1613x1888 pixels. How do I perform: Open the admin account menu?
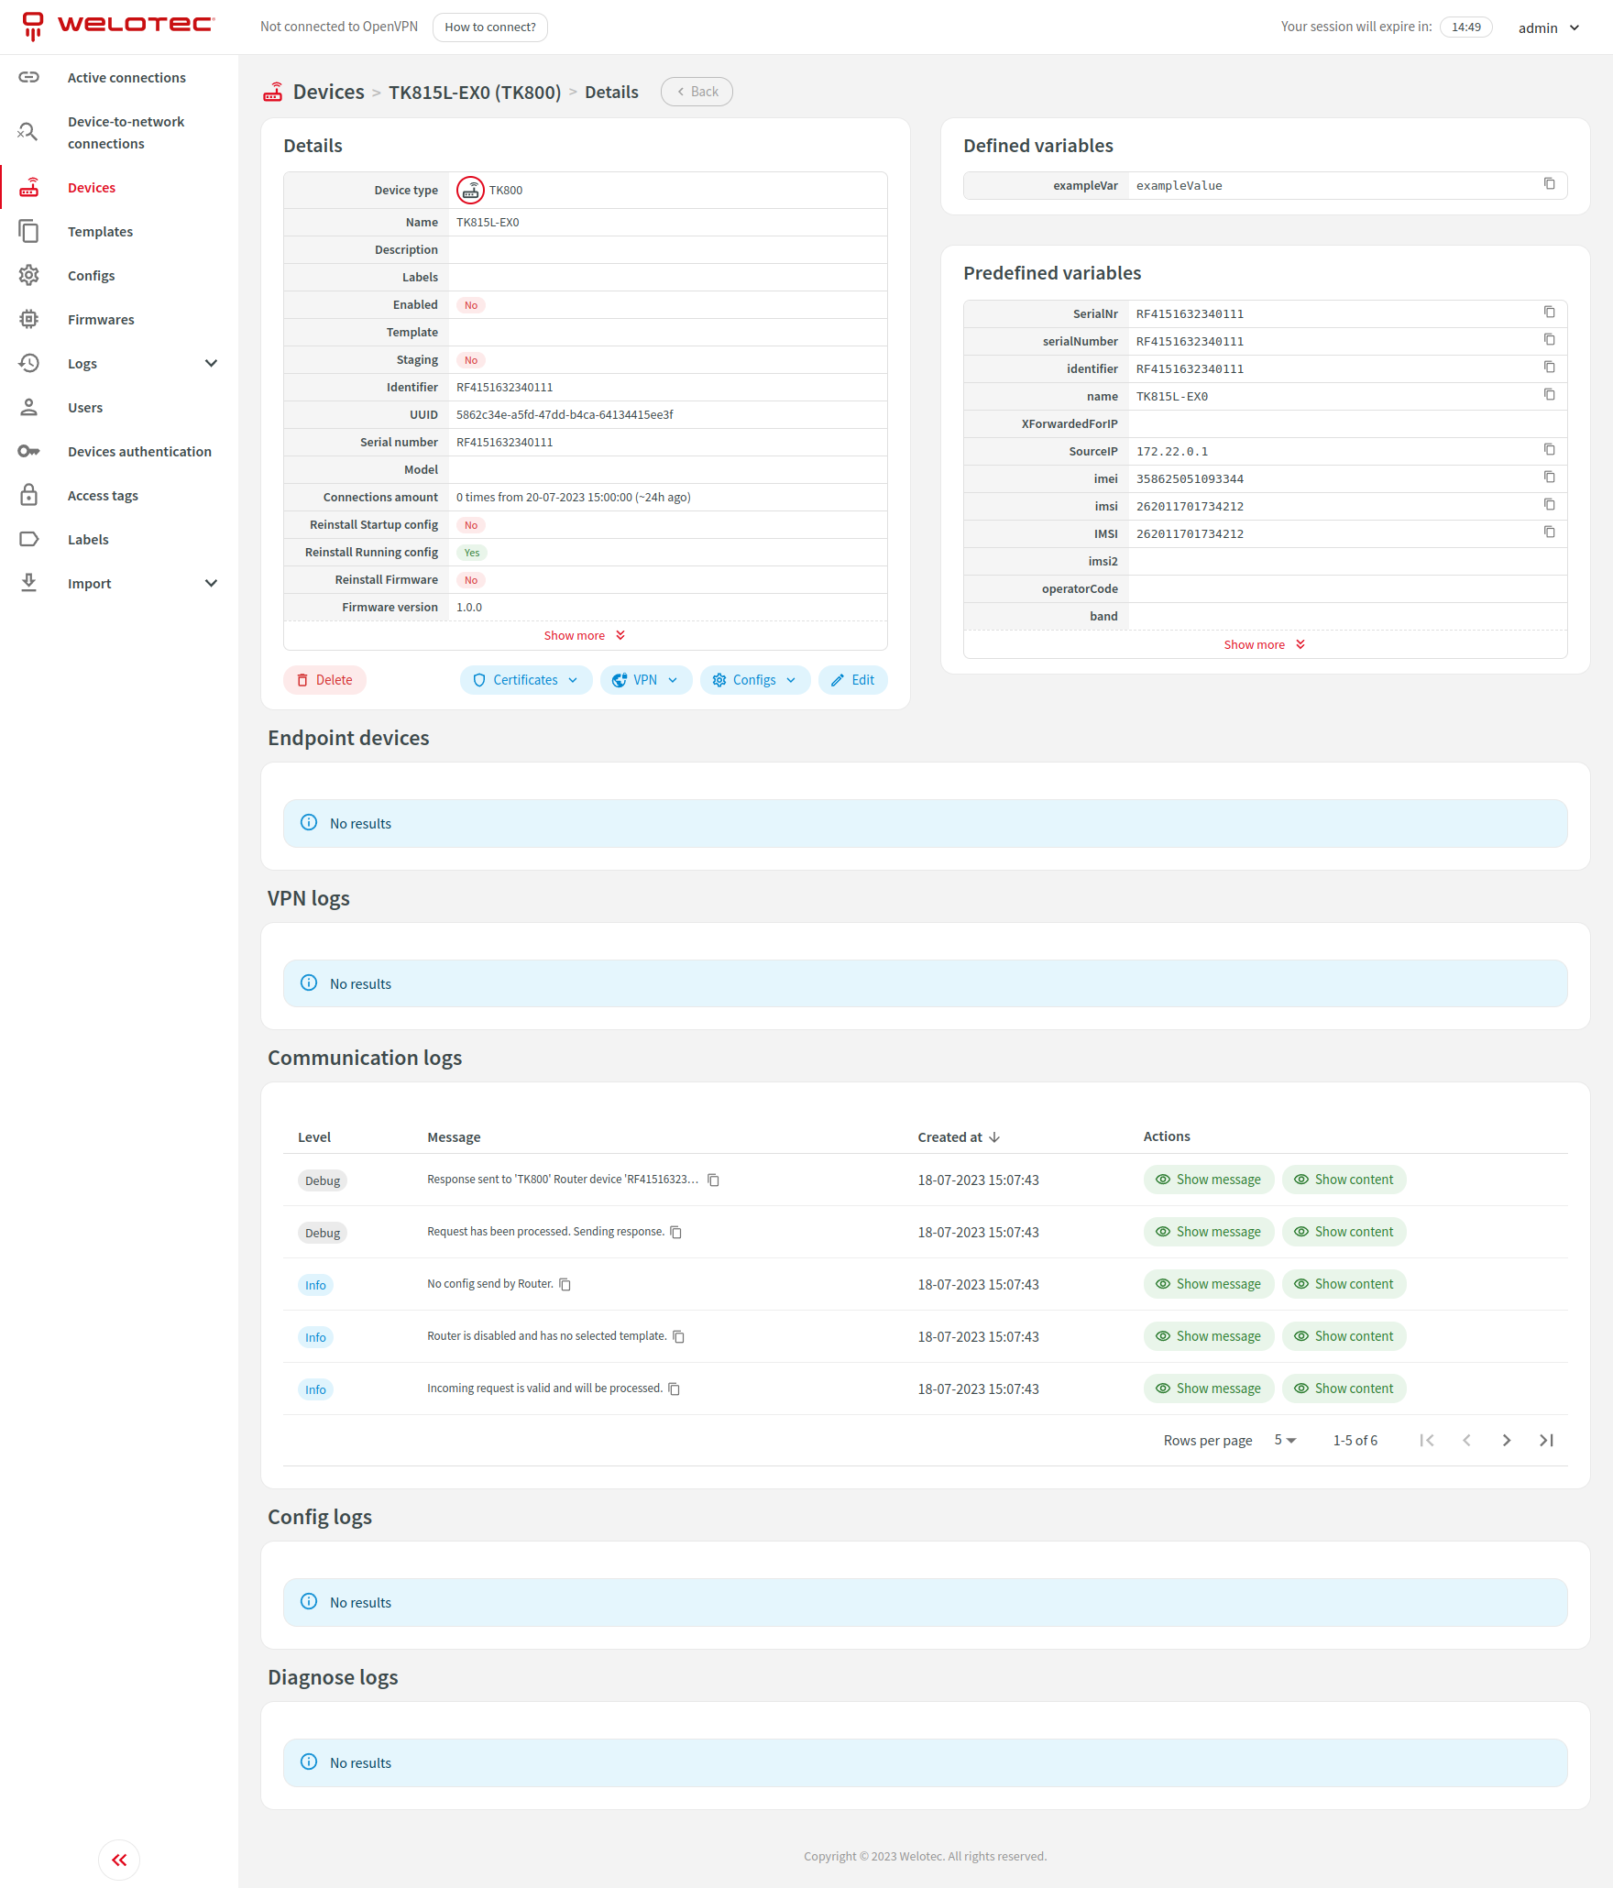(x=1548, y=27)
